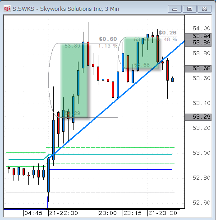Screen dimensions: 216x220
Task: Click the large green measurement rectangle
Action: 74,80
